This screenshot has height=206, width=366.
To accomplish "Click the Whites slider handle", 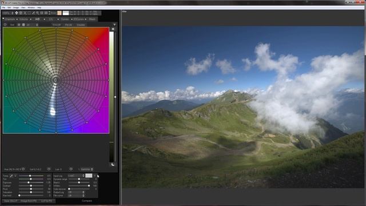I will (x=89, y=185).
